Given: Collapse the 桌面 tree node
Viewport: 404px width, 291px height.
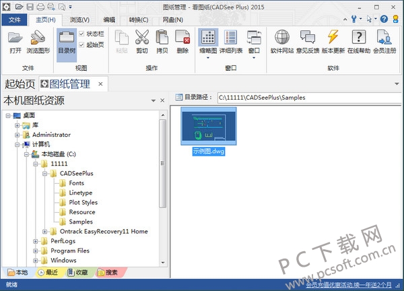Looking at the screenshot, I should point(8,115).
